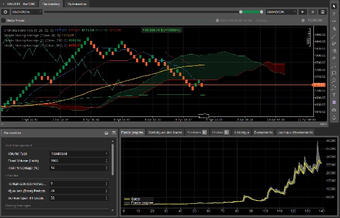Click the green net profit label on chart
Screen dimensions: 340x218
click(x=161, y=30)
